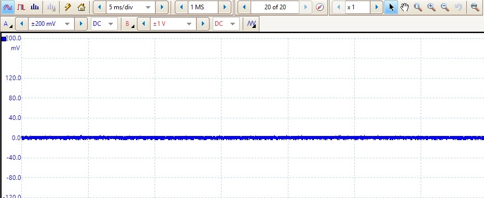Viewport: 484px width, 198px height.
Task: Select the zoom in tool
Action: (x=432, y=7)
